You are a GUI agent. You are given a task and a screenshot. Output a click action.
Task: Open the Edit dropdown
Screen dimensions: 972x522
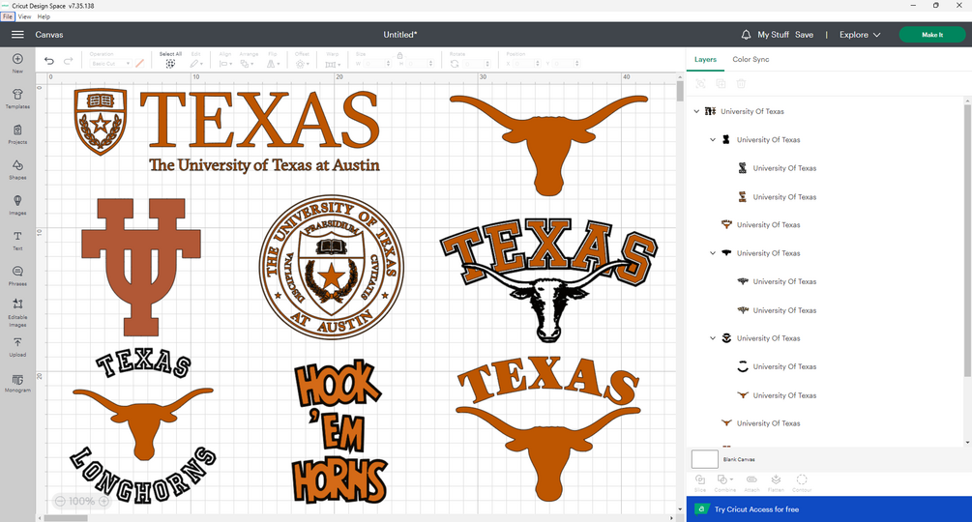(x=196, y=64)
